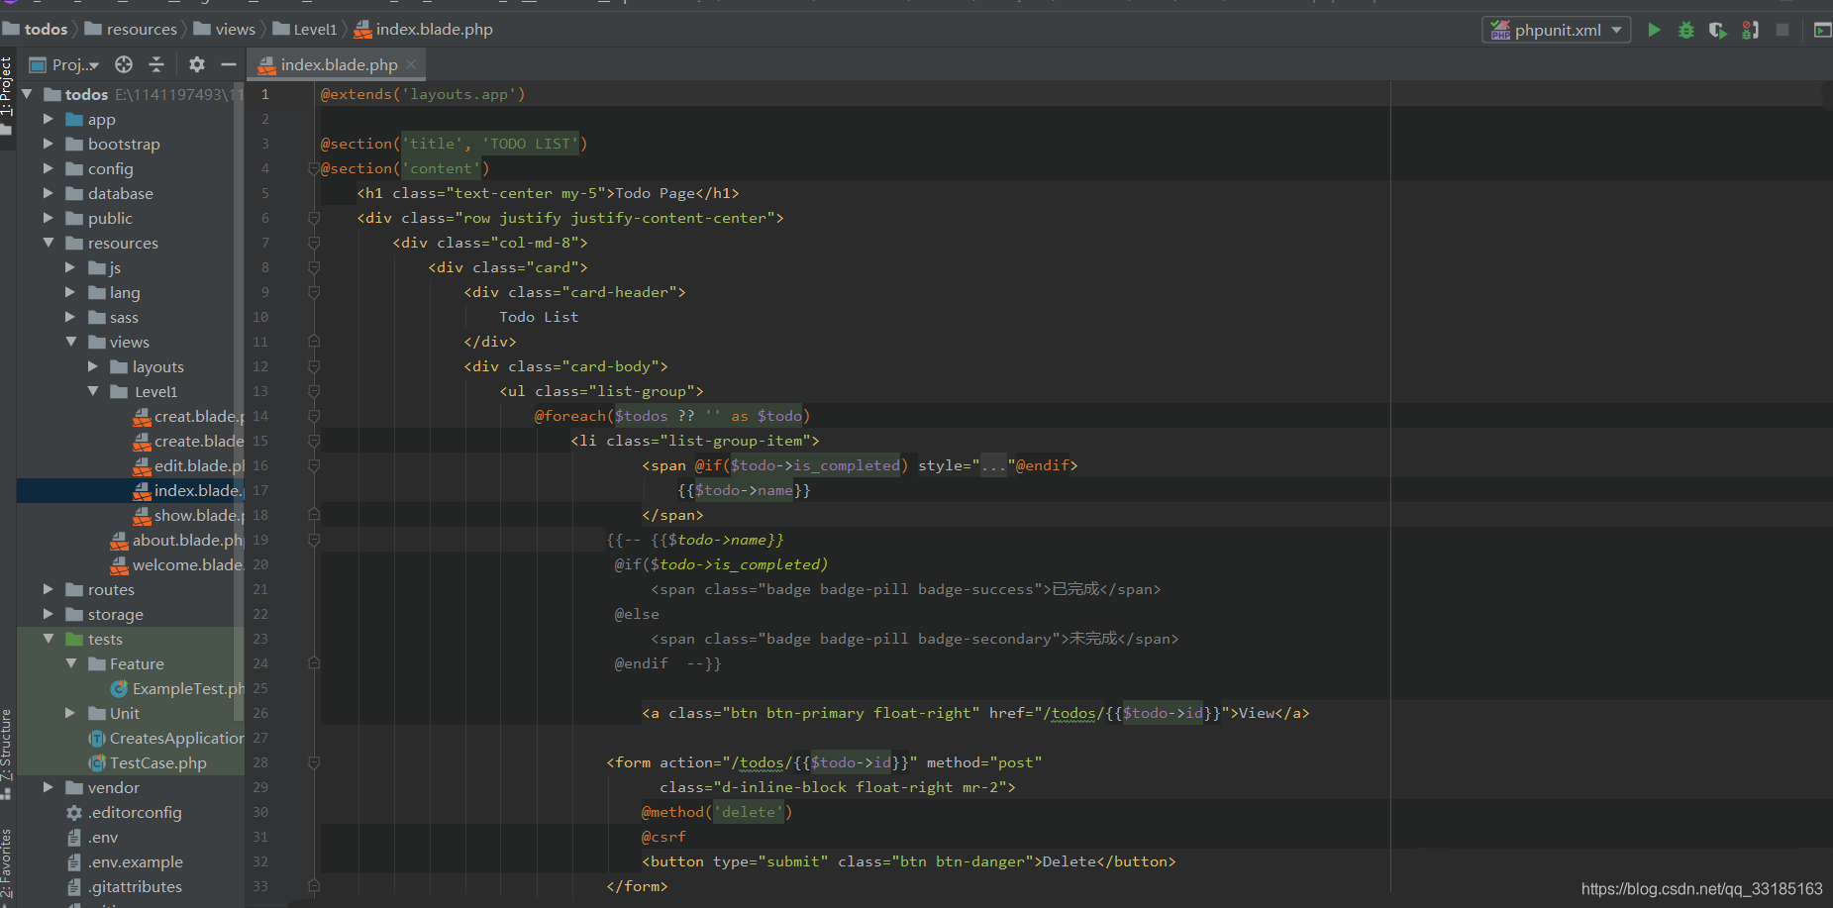Click the blade icon of creat.blade file
1833x908 pixels.
(143, 417)
